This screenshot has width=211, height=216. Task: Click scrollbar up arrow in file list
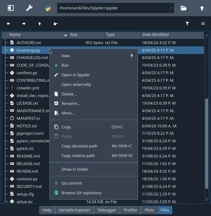[207, 35]
